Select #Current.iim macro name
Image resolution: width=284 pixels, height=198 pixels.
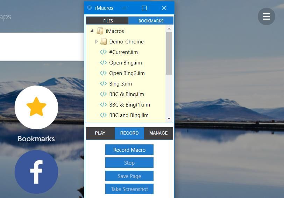coord(123,52)
